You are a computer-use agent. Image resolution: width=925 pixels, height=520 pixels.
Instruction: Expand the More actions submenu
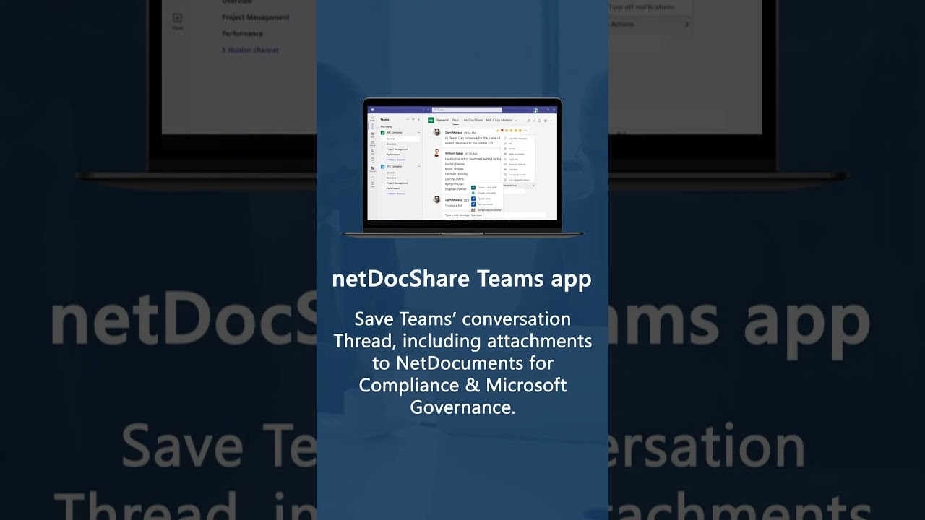[x=518, y=186]
